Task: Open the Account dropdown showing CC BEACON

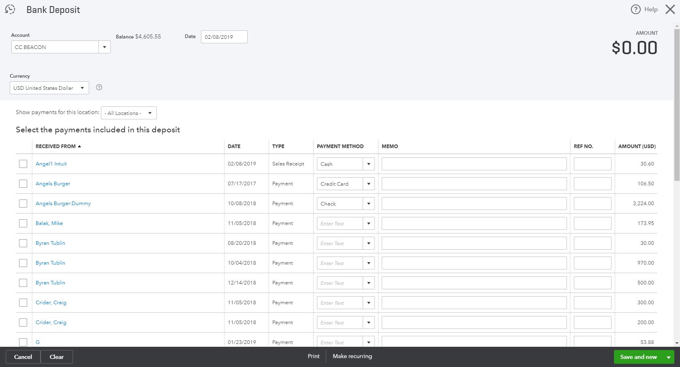Action: (104, 47)
